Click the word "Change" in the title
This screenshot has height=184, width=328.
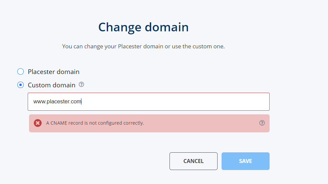[x=118, y=27]
